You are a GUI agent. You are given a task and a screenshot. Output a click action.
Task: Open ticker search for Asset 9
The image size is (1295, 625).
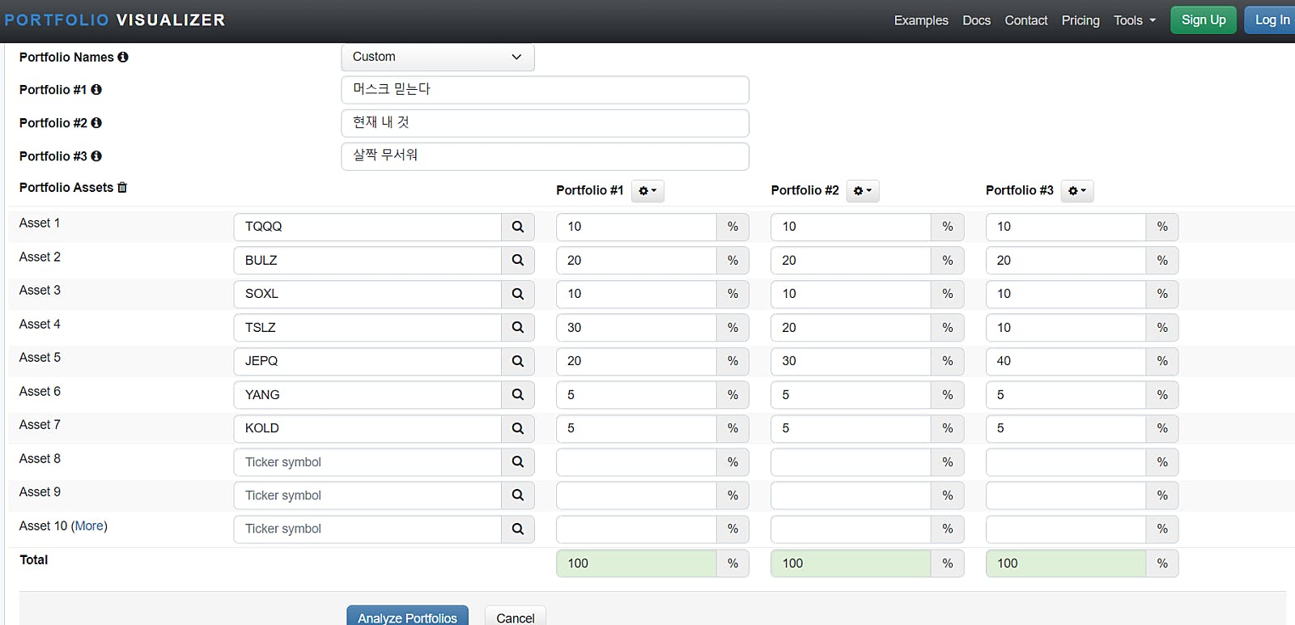coord(518,495)
